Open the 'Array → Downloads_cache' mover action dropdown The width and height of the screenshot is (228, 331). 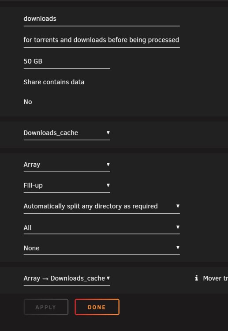coord(67,278)
